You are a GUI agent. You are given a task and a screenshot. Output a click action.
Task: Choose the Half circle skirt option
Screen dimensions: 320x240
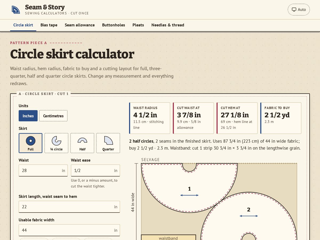(82, 143)
